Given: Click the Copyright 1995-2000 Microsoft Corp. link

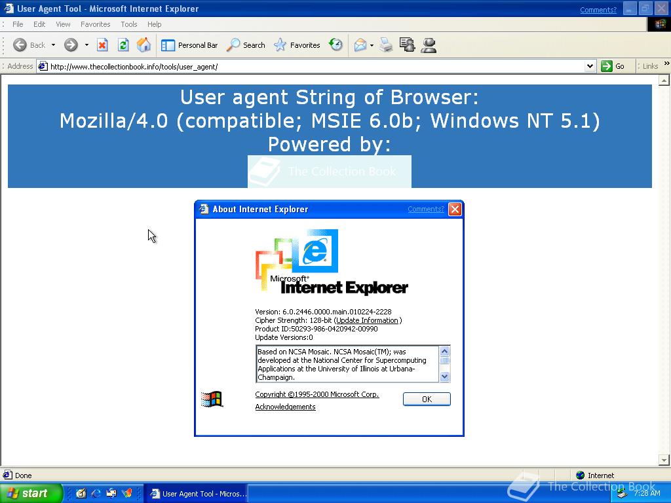Looking at the screenshot, I should point(317,394).
